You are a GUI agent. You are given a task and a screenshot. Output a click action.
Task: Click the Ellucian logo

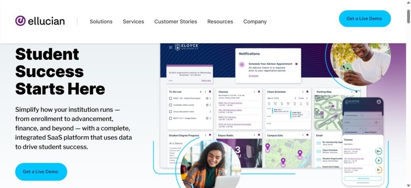point(40,21)
